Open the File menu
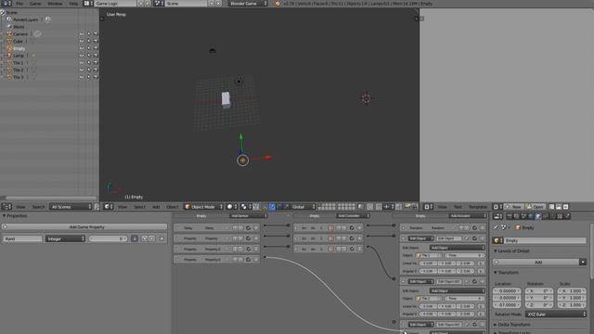The image size is (594, 334). point(19,4)
